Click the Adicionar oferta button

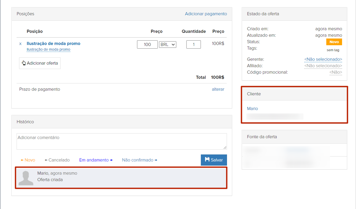pyautogui.click(x=40, y=63)
